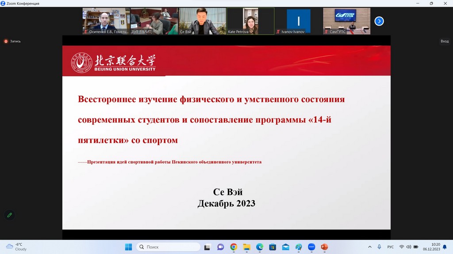Open File Explorer from the taskbar
Screen dimensions: 453x254
pyautogui.click(x=246, y=247)
